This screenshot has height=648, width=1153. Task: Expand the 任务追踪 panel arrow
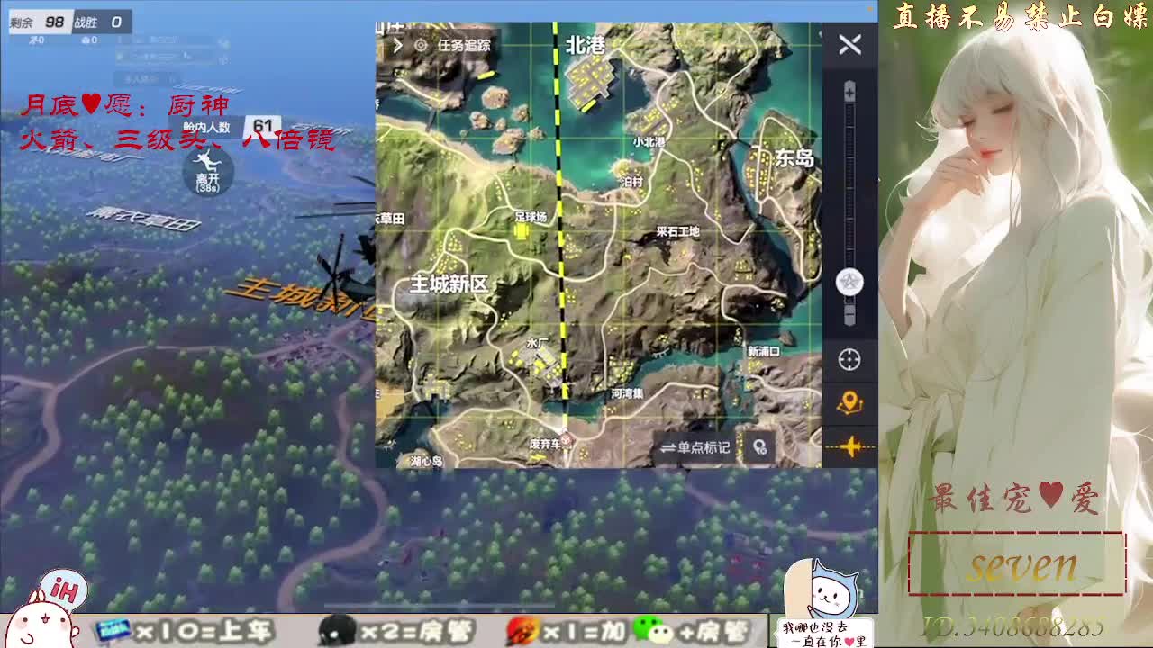tap(398, 45)
